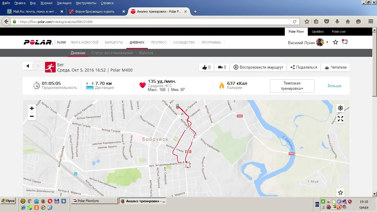Open map layer settings gear icon
The image size is (377, 212).
coord(340,108)
